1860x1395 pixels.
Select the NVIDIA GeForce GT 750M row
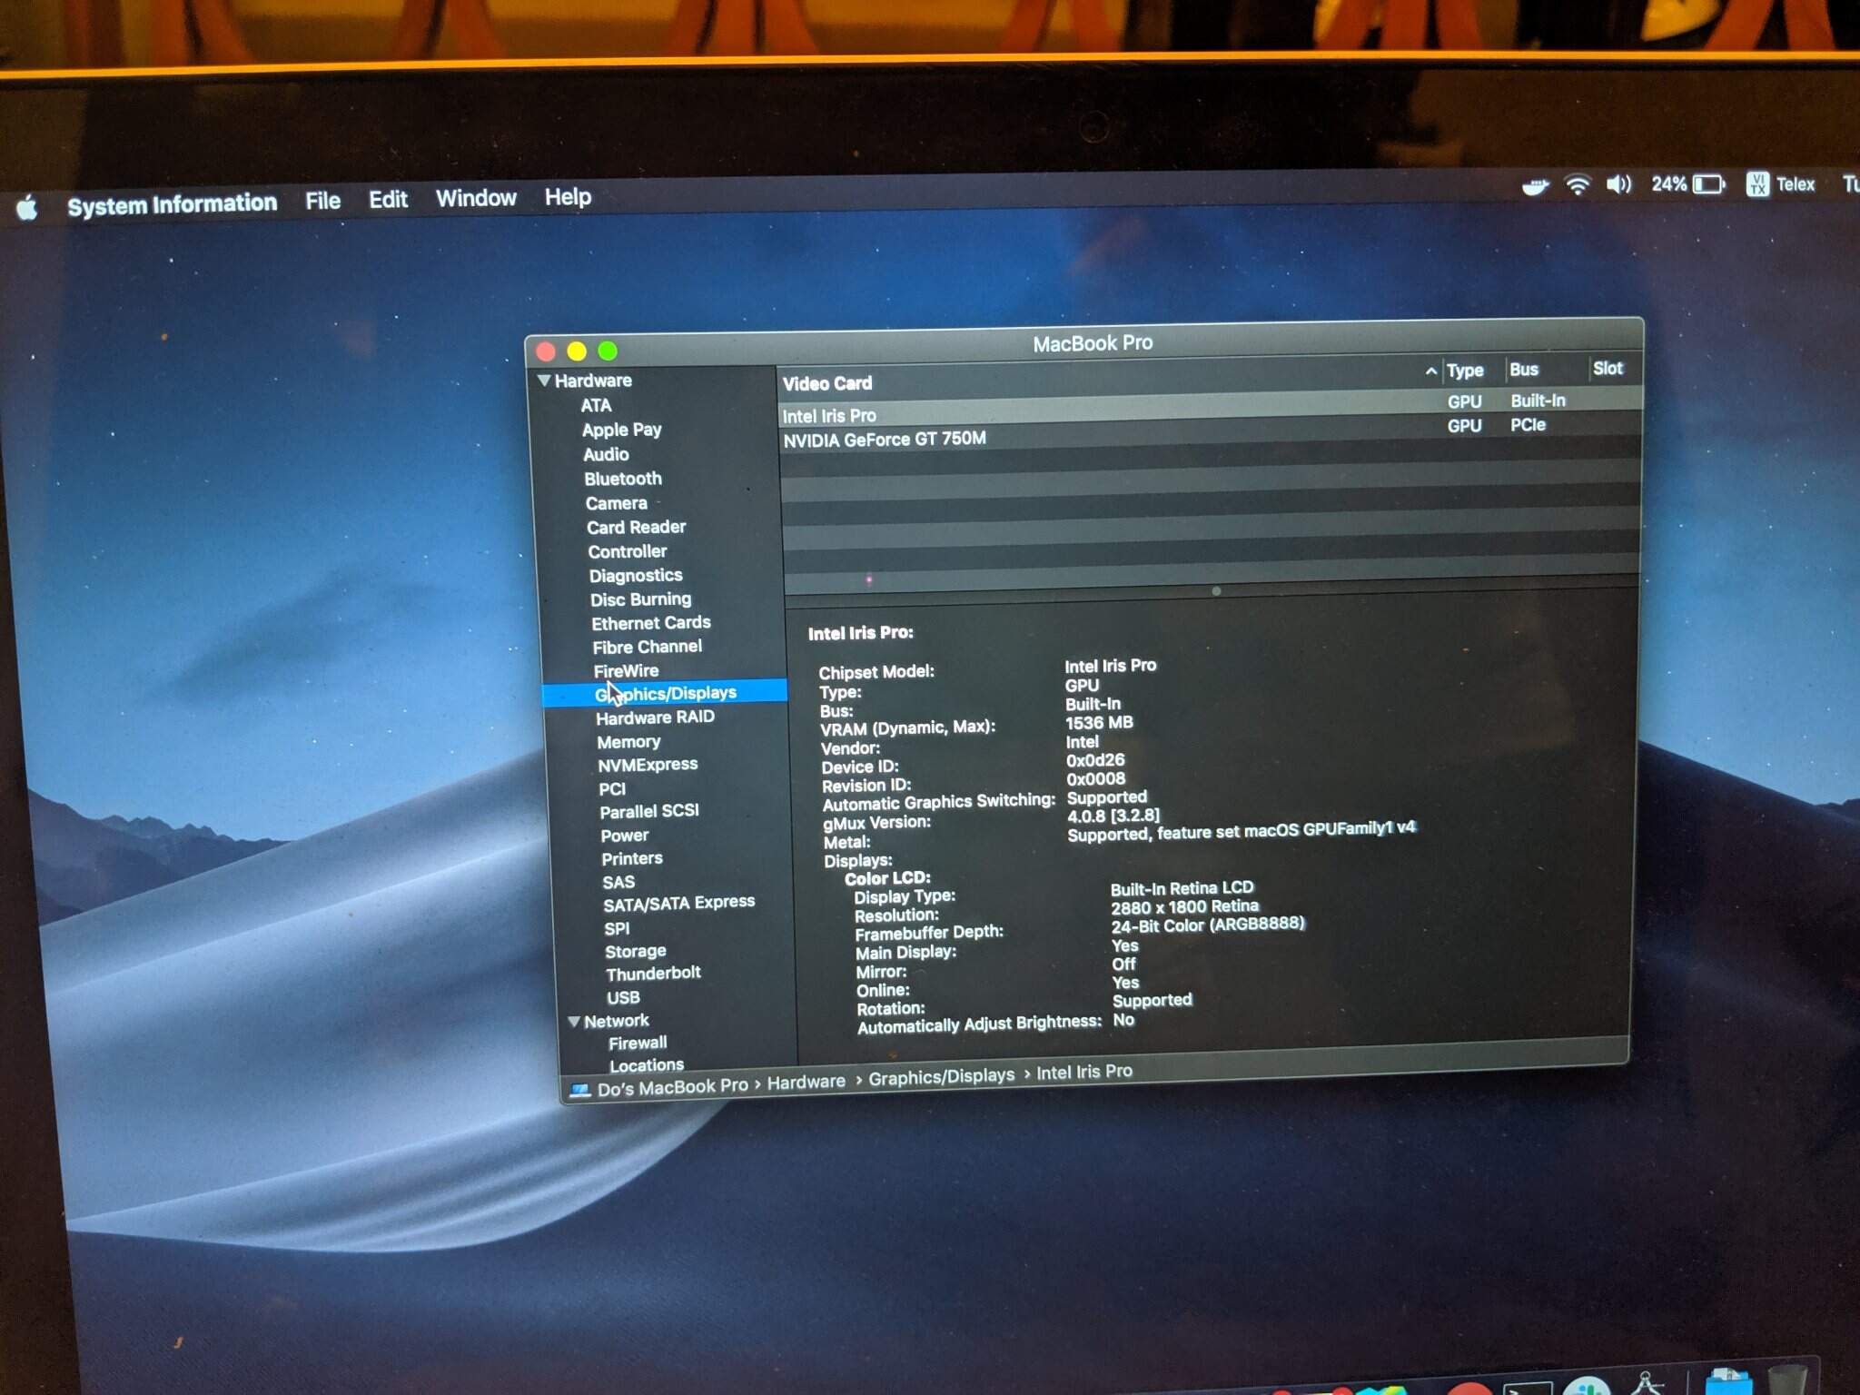[x=1211, y=433]
